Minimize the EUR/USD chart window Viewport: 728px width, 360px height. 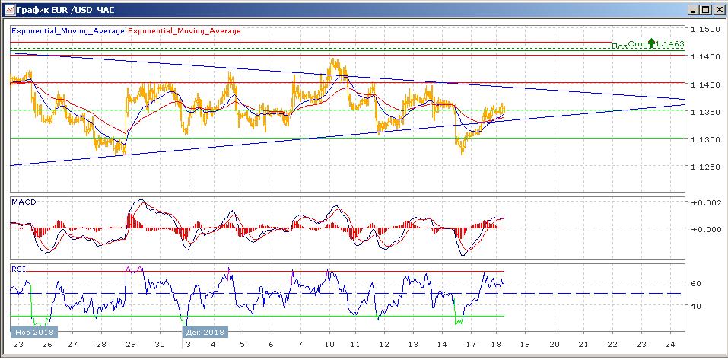point(694,9)
